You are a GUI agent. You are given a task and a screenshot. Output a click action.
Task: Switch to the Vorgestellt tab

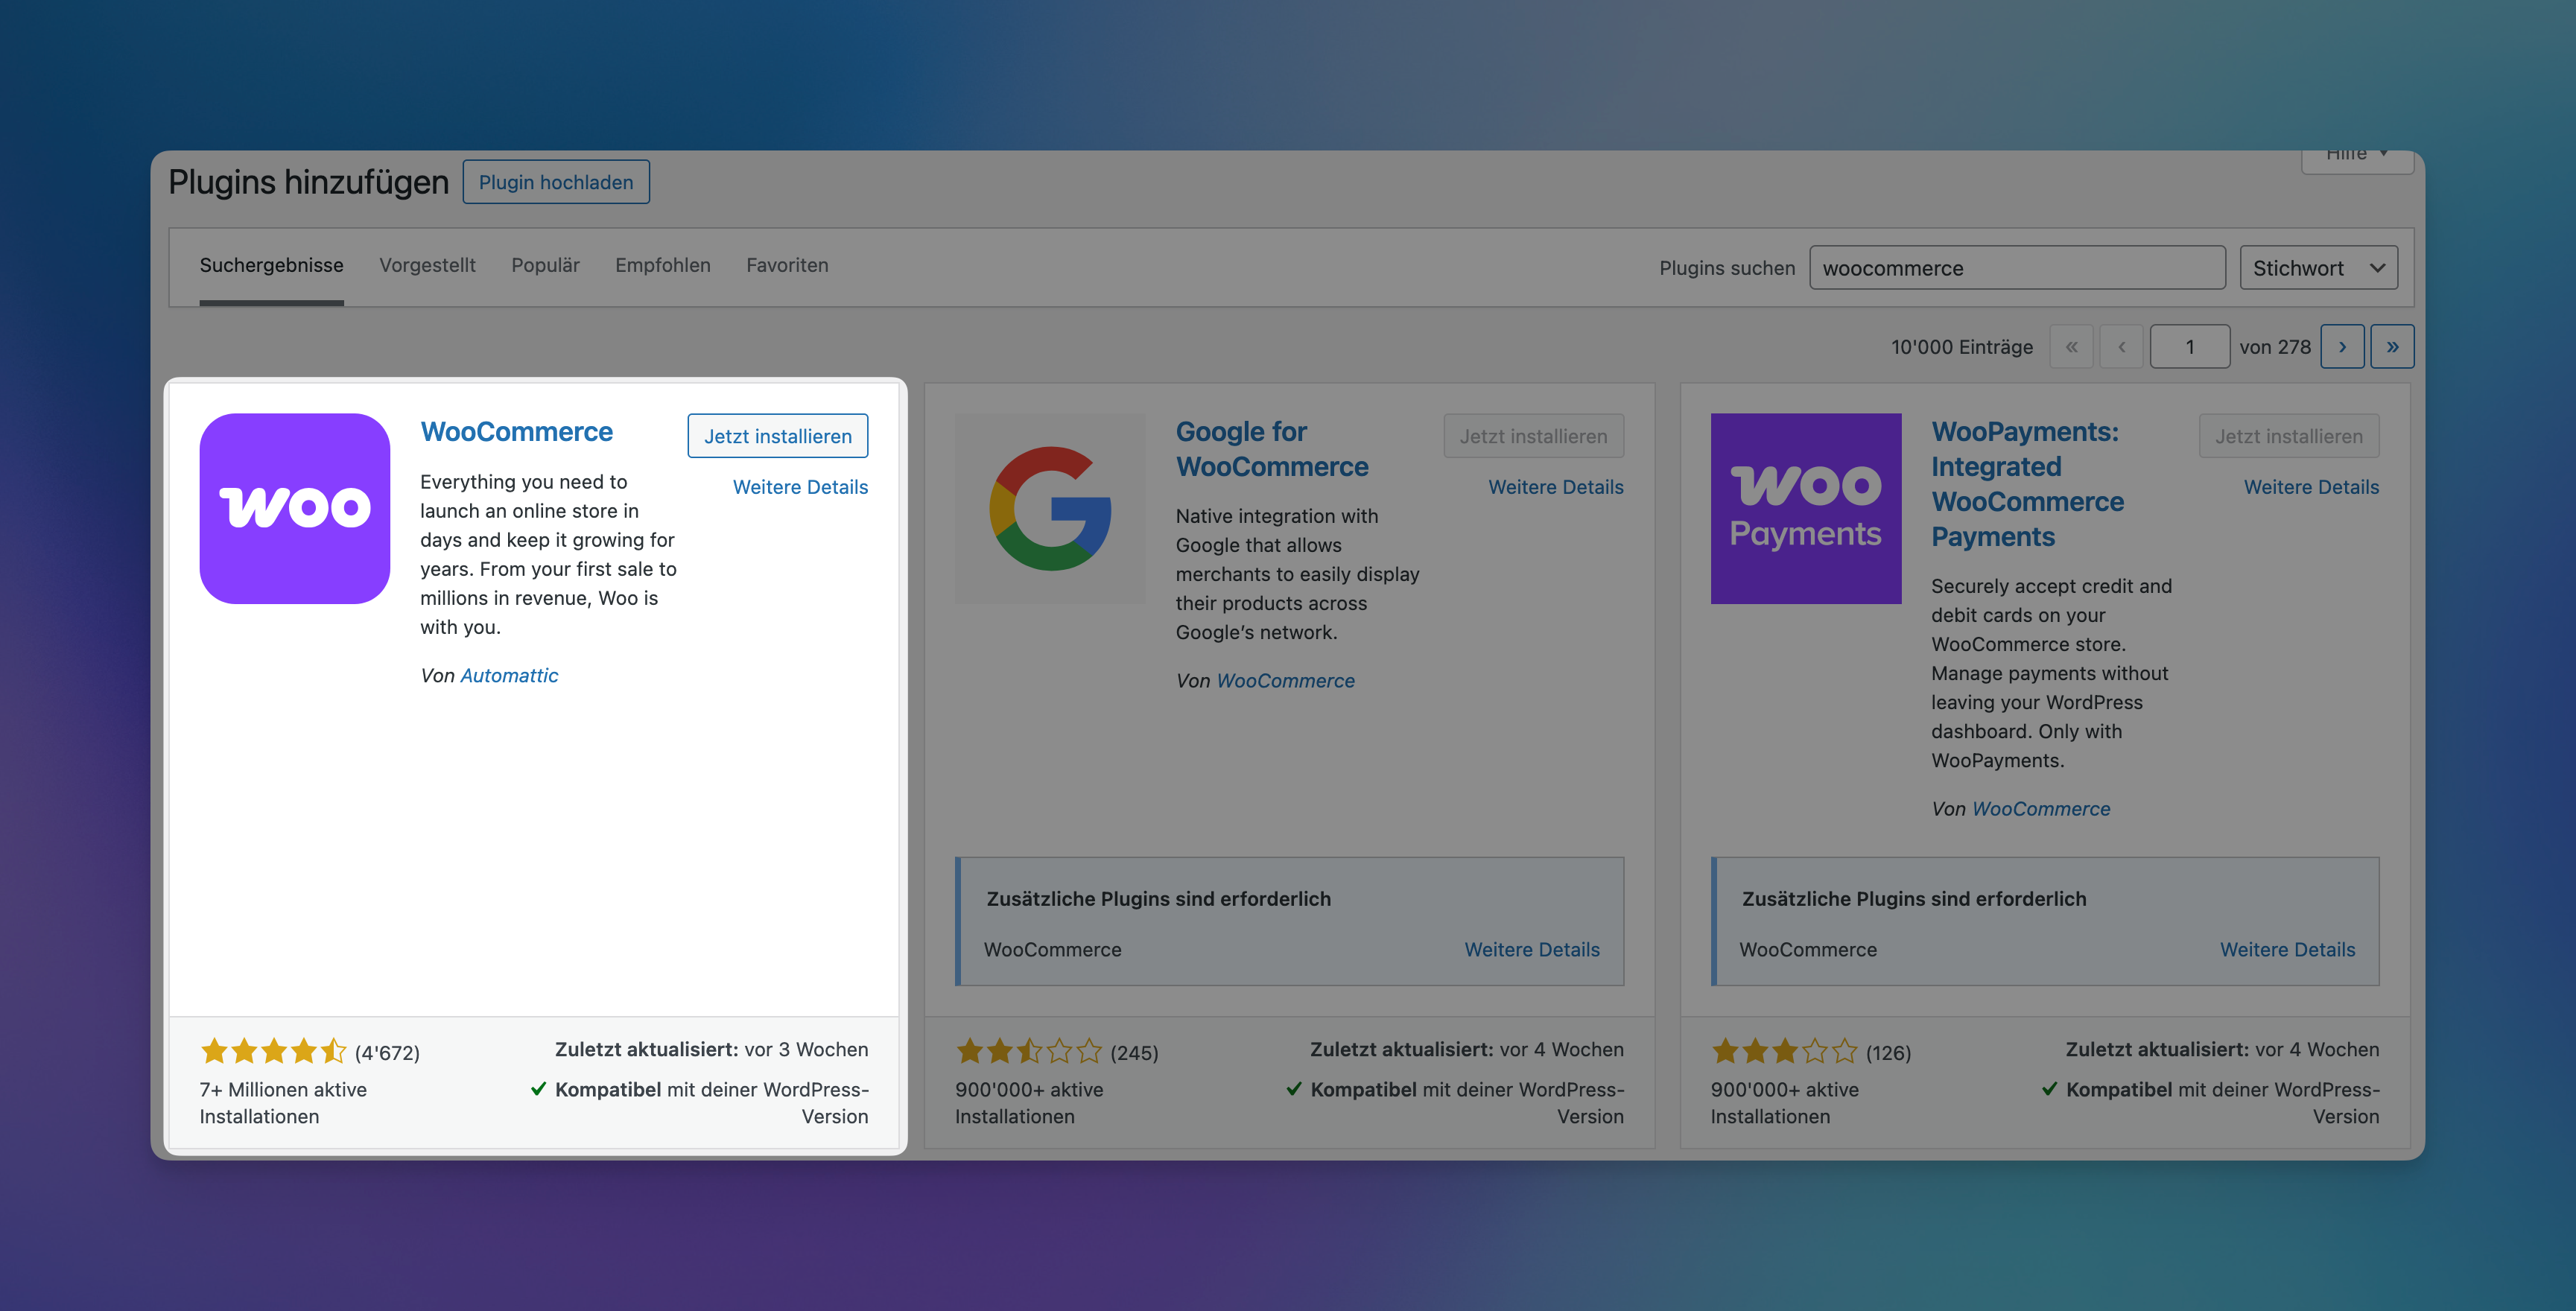coord(427,265)
